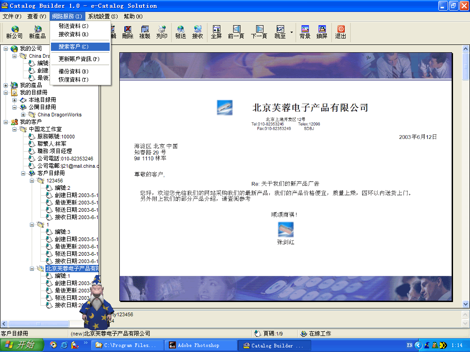Select 公司電話:010-82353246 tree row
470x352 pixels.
[x=65, y=159]
